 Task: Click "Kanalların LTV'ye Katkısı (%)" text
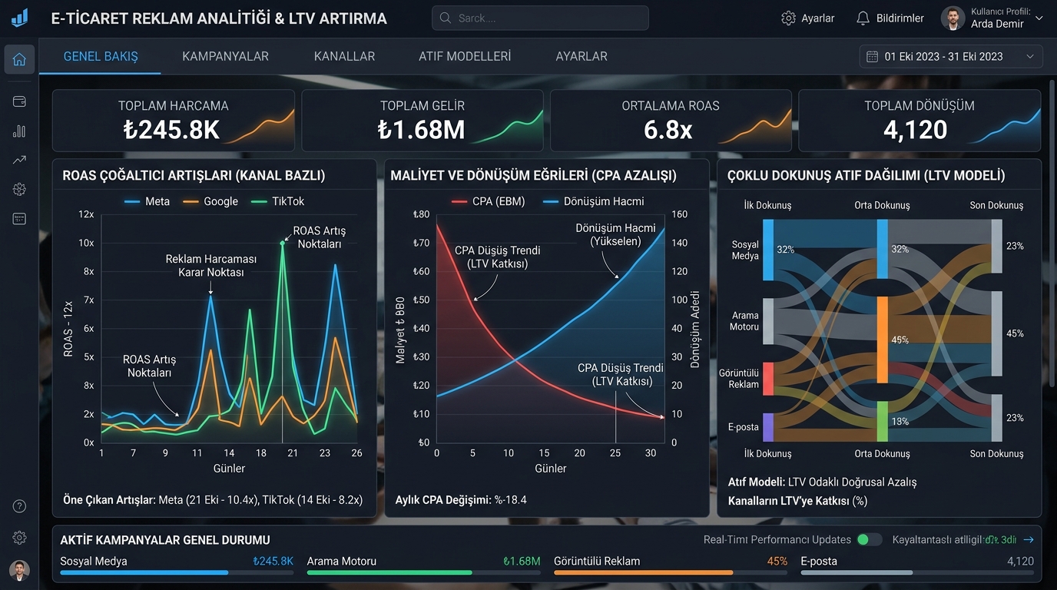pos(797,501)
